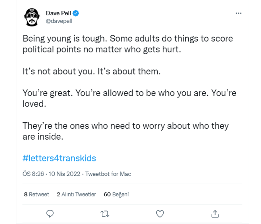The width and height of the screenshot is (261, 224).
Task: Show the 60 Beğeni likes list
Action: tap(116, 194)
